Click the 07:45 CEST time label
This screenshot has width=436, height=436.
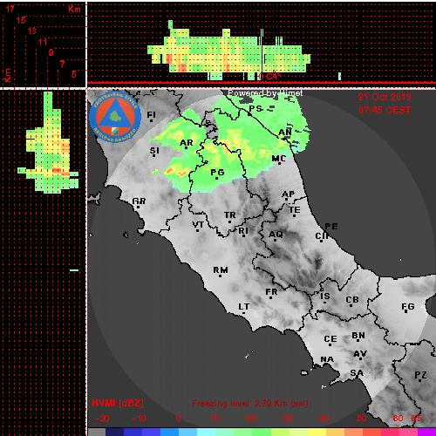click(x=385, y=110)
